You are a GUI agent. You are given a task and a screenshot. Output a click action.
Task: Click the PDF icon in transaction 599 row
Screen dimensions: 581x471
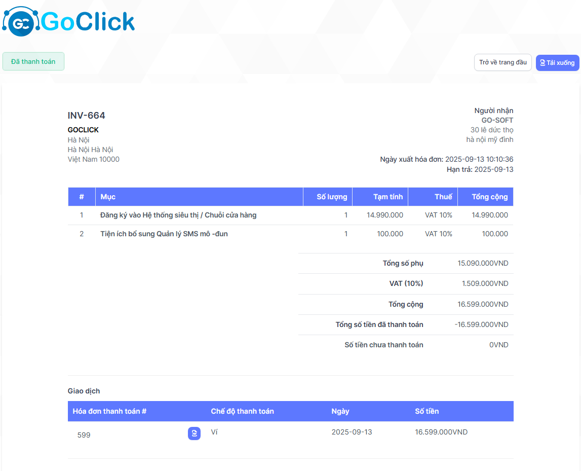194,433
